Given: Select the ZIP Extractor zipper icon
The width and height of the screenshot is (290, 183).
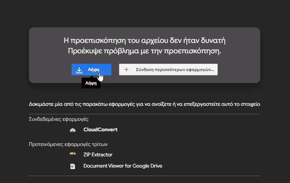Looking at the screenshot, I should tap(73, 153).
